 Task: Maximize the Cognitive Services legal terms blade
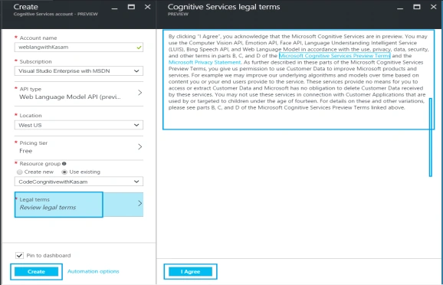click(x=417, y=7)
